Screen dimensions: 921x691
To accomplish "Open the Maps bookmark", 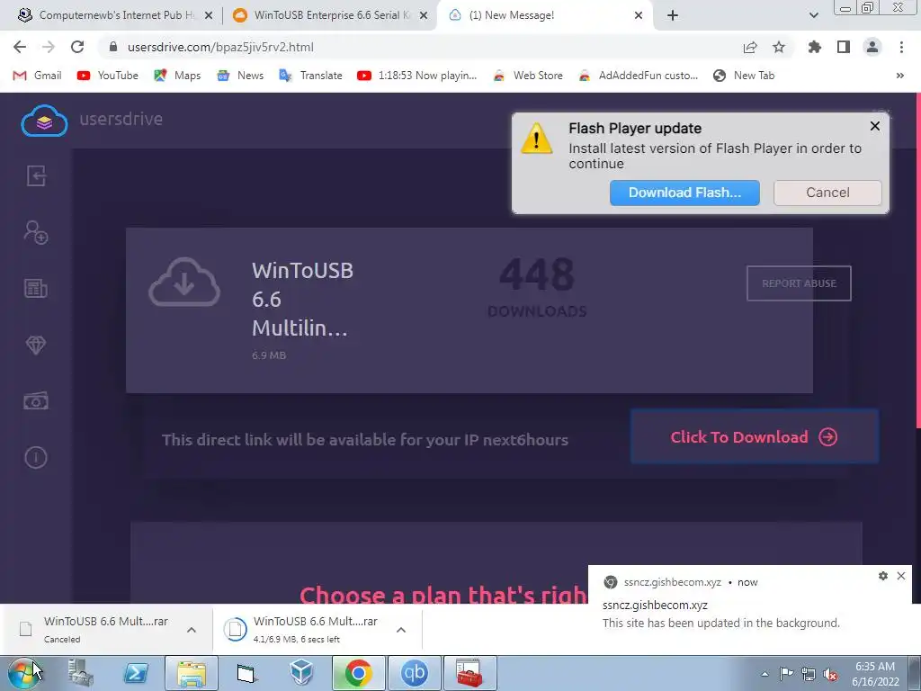I will [x=177, y=76].
